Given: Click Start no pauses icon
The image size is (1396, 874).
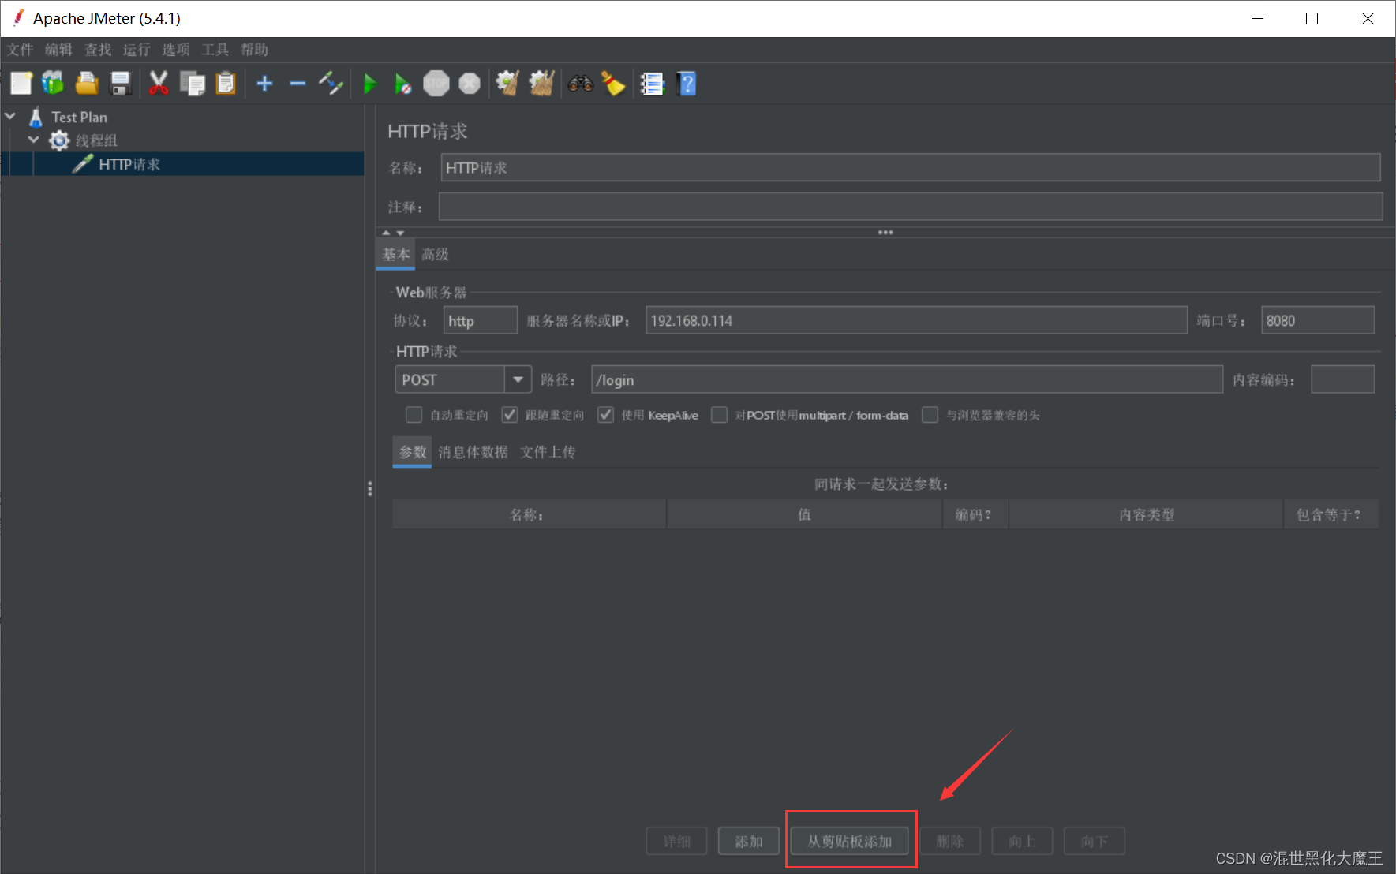Looking at the screenshot, I should coord(402,83).
